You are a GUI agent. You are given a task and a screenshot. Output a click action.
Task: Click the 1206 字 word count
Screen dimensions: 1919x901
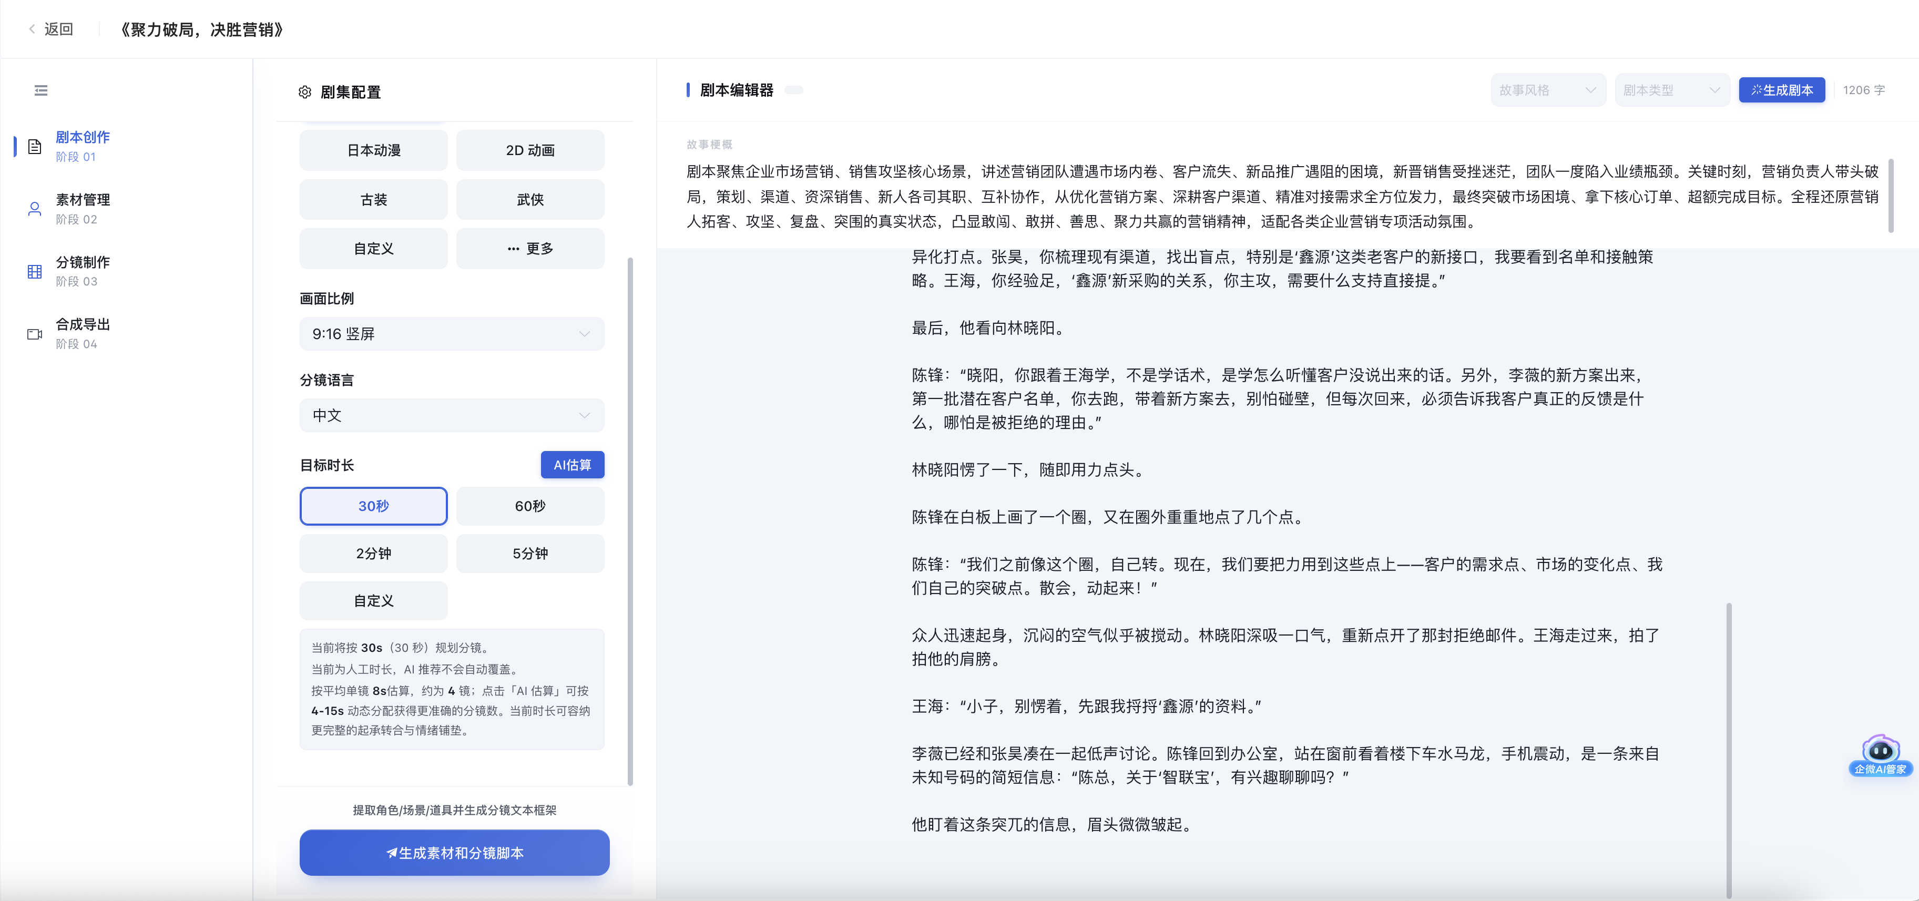[x=1863, y=90]
